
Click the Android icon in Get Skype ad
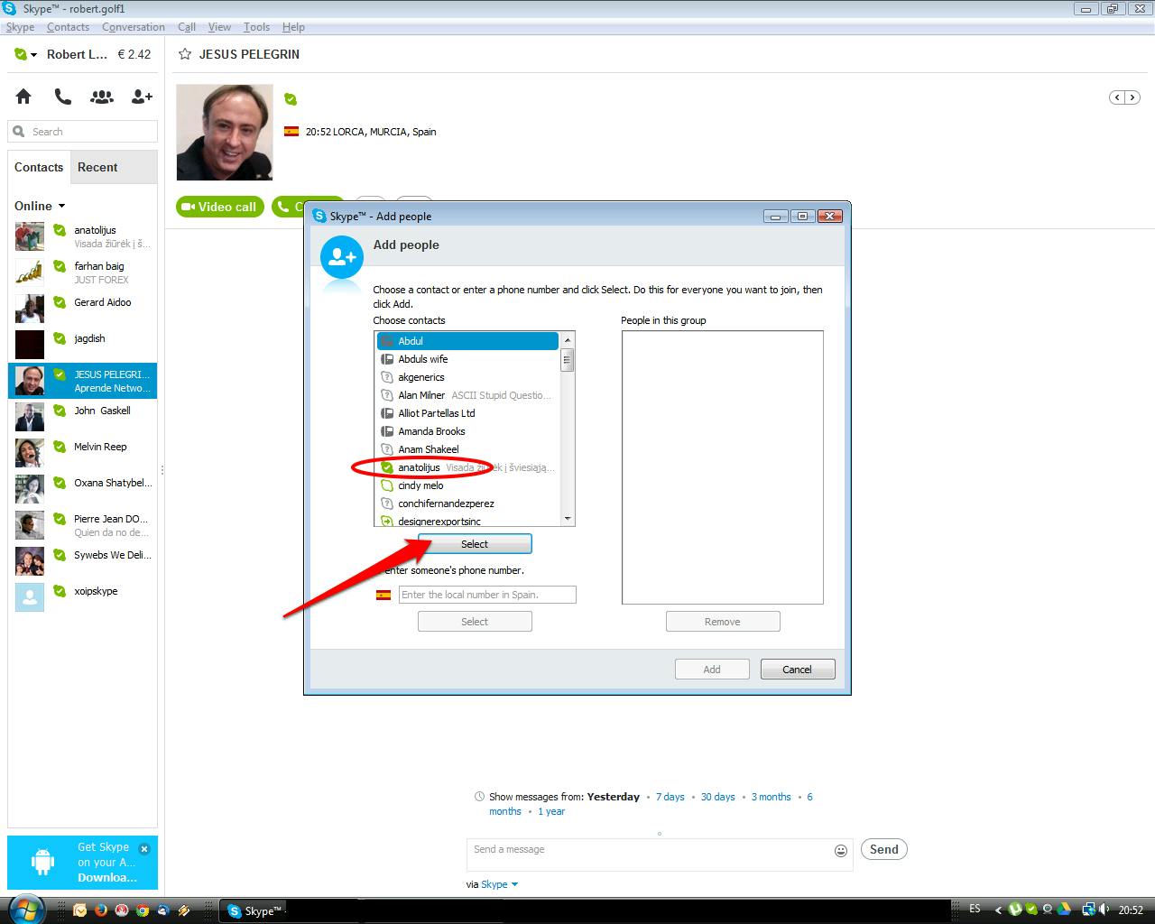pos(42,862)
